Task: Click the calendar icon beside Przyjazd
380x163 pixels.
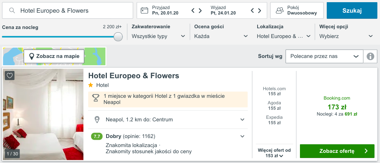Action: (x=145, y=11)
